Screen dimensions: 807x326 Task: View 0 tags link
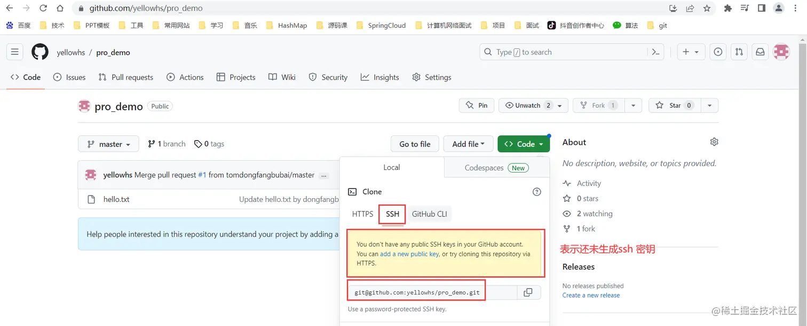click(209, 144)
